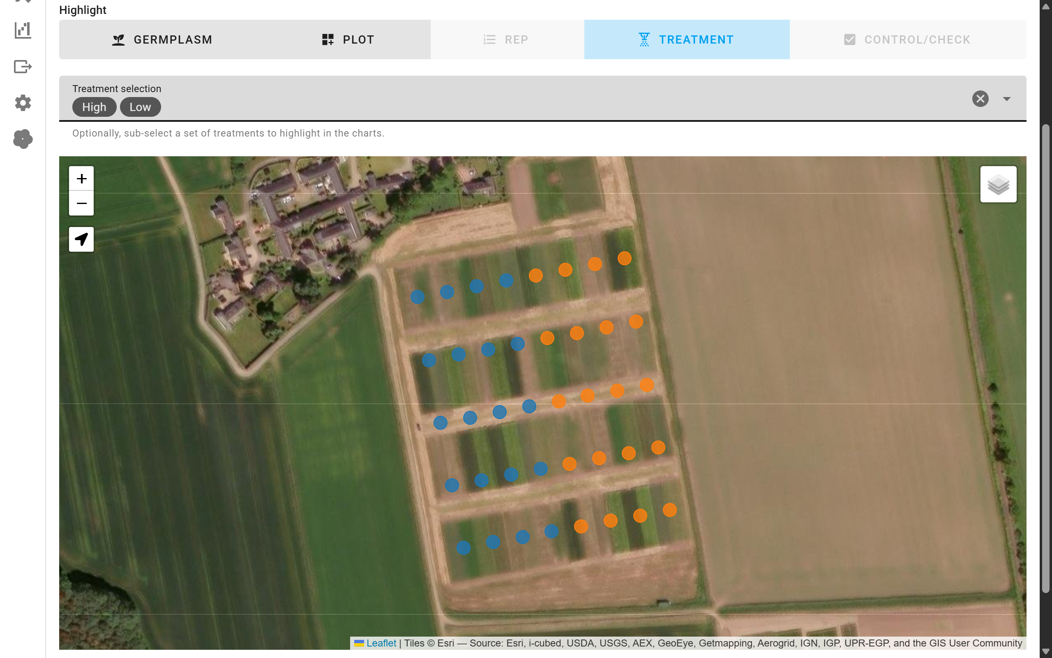Toggle the High treatment chip
Screen dimensions: 1052x658
point(95,107)
